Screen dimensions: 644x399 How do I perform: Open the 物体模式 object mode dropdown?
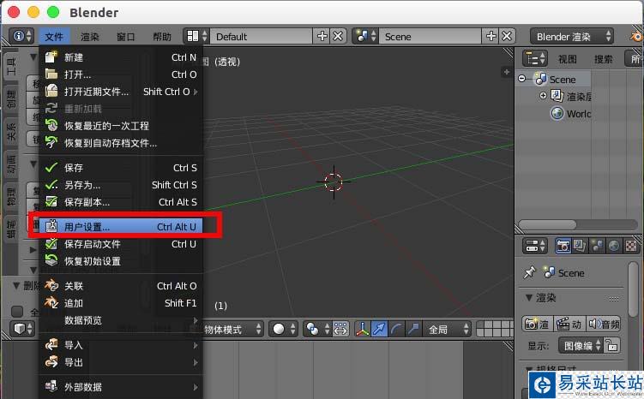(232, 329)
